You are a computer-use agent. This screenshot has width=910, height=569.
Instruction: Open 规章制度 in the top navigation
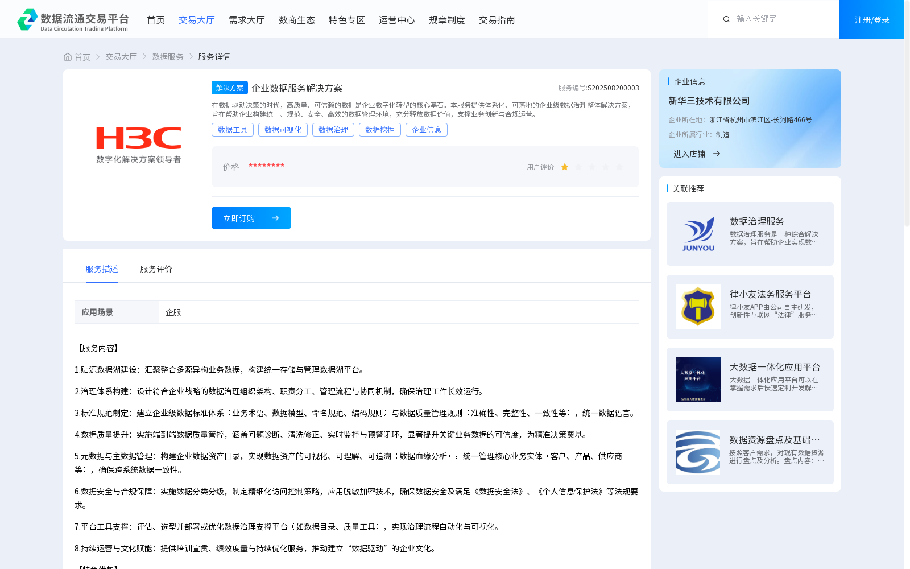pos(447,20)
